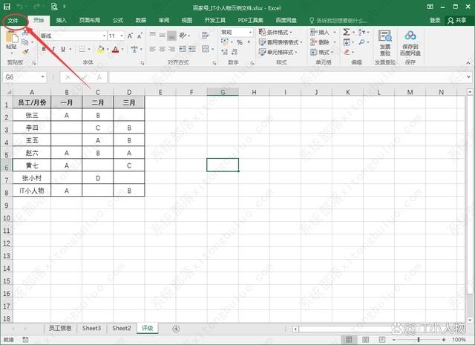Click increase font size icon

131,36
